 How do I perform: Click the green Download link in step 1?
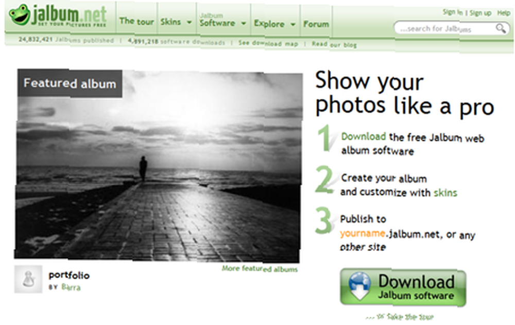(x=364, y=136)
